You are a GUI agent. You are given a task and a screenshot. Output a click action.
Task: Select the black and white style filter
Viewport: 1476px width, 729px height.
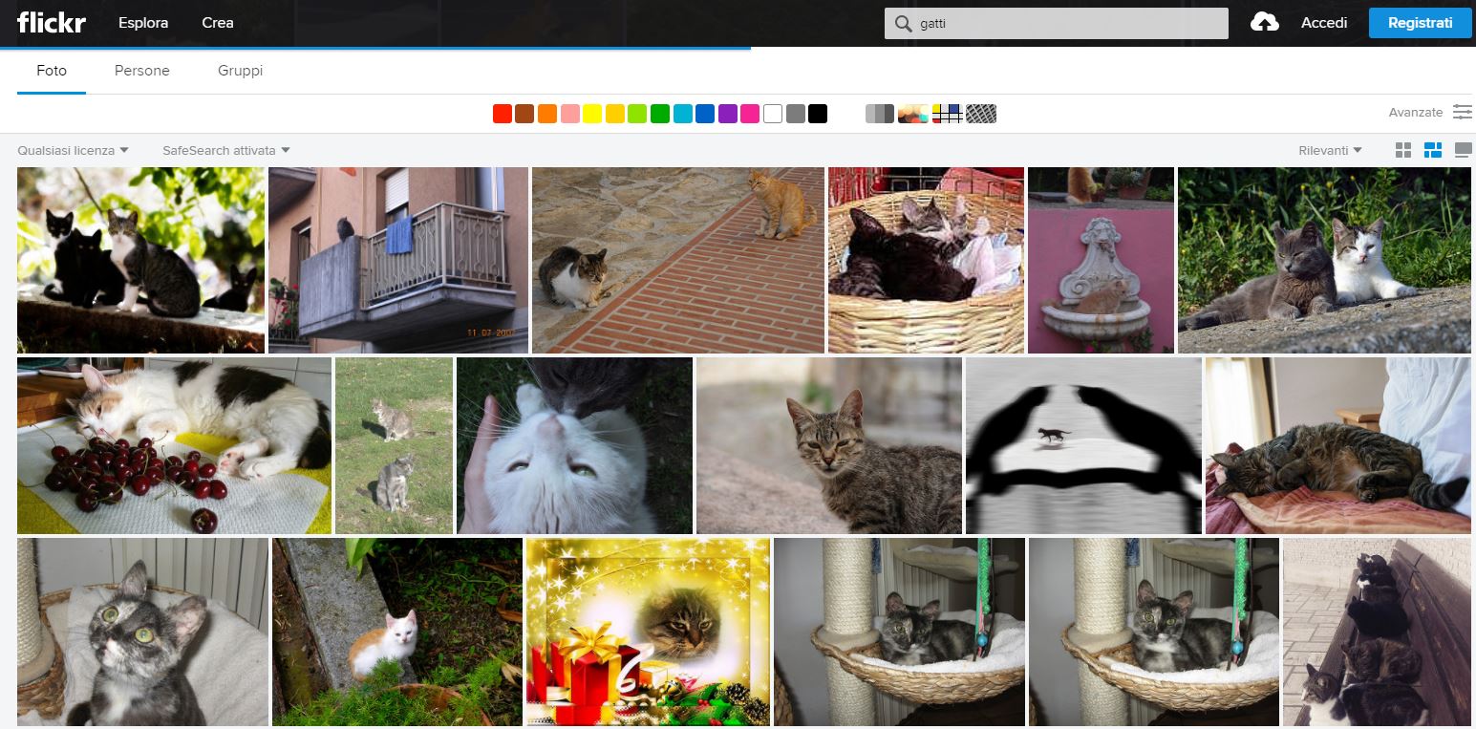pyautogui.click(x=879, y=114)
